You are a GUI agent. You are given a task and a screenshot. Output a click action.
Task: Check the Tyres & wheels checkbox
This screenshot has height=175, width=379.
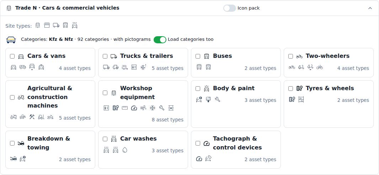(291, 89)
